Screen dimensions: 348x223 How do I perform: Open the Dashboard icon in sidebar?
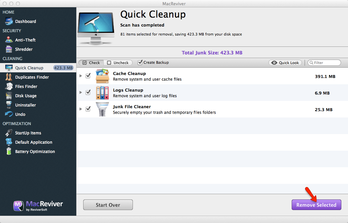[x=9, y=22]
